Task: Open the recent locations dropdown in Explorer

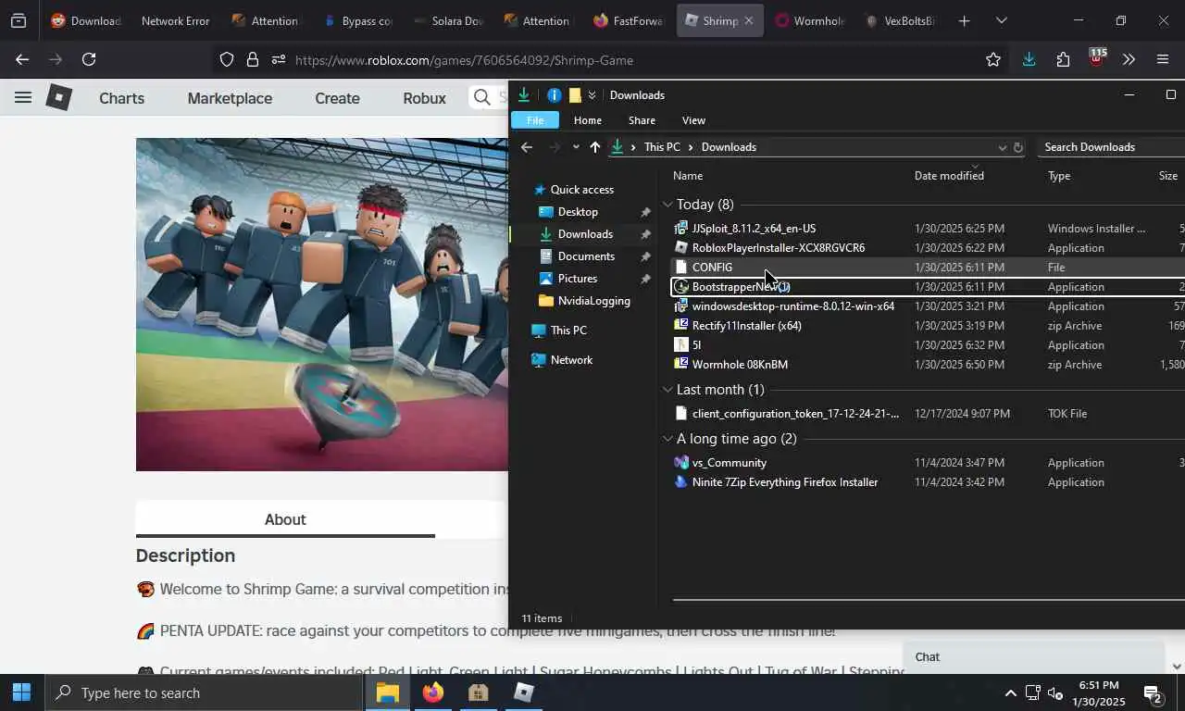Action: pyautogui.click(x=576, y=147)
